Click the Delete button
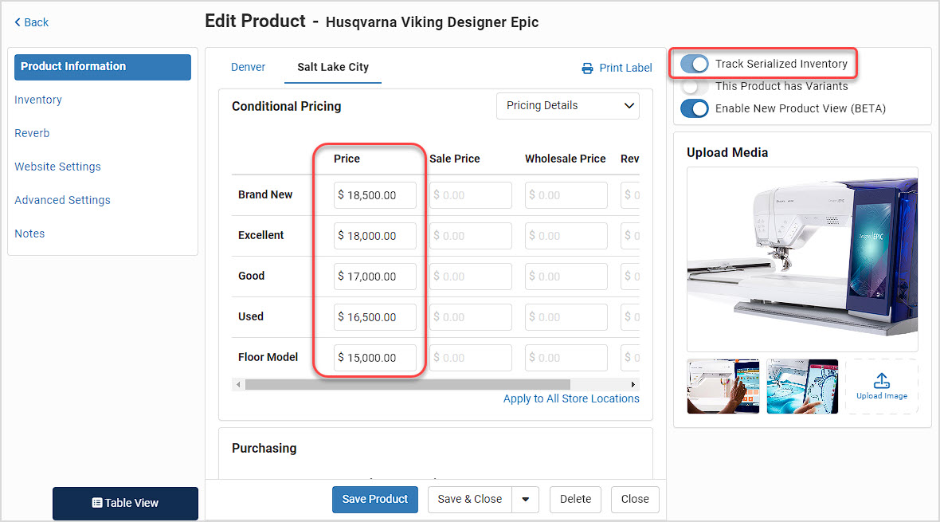This screenshot has height=522, width=940. pyautogui.click(x=575, y=499)
